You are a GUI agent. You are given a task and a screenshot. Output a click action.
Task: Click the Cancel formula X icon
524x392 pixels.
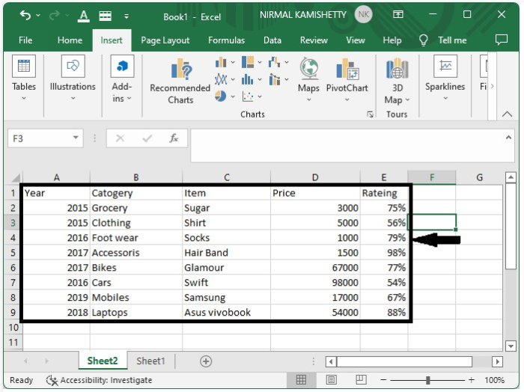pos(120,138)
